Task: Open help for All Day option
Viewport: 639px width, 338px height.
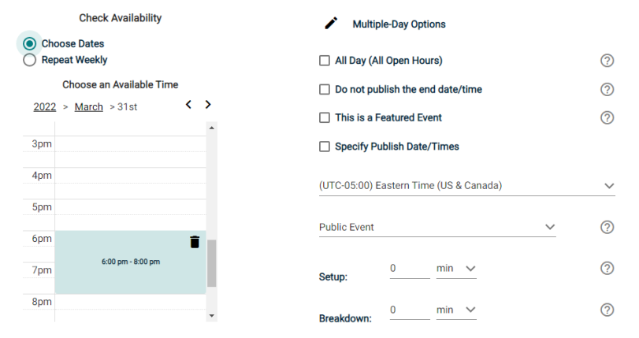Action: (607, 61)
